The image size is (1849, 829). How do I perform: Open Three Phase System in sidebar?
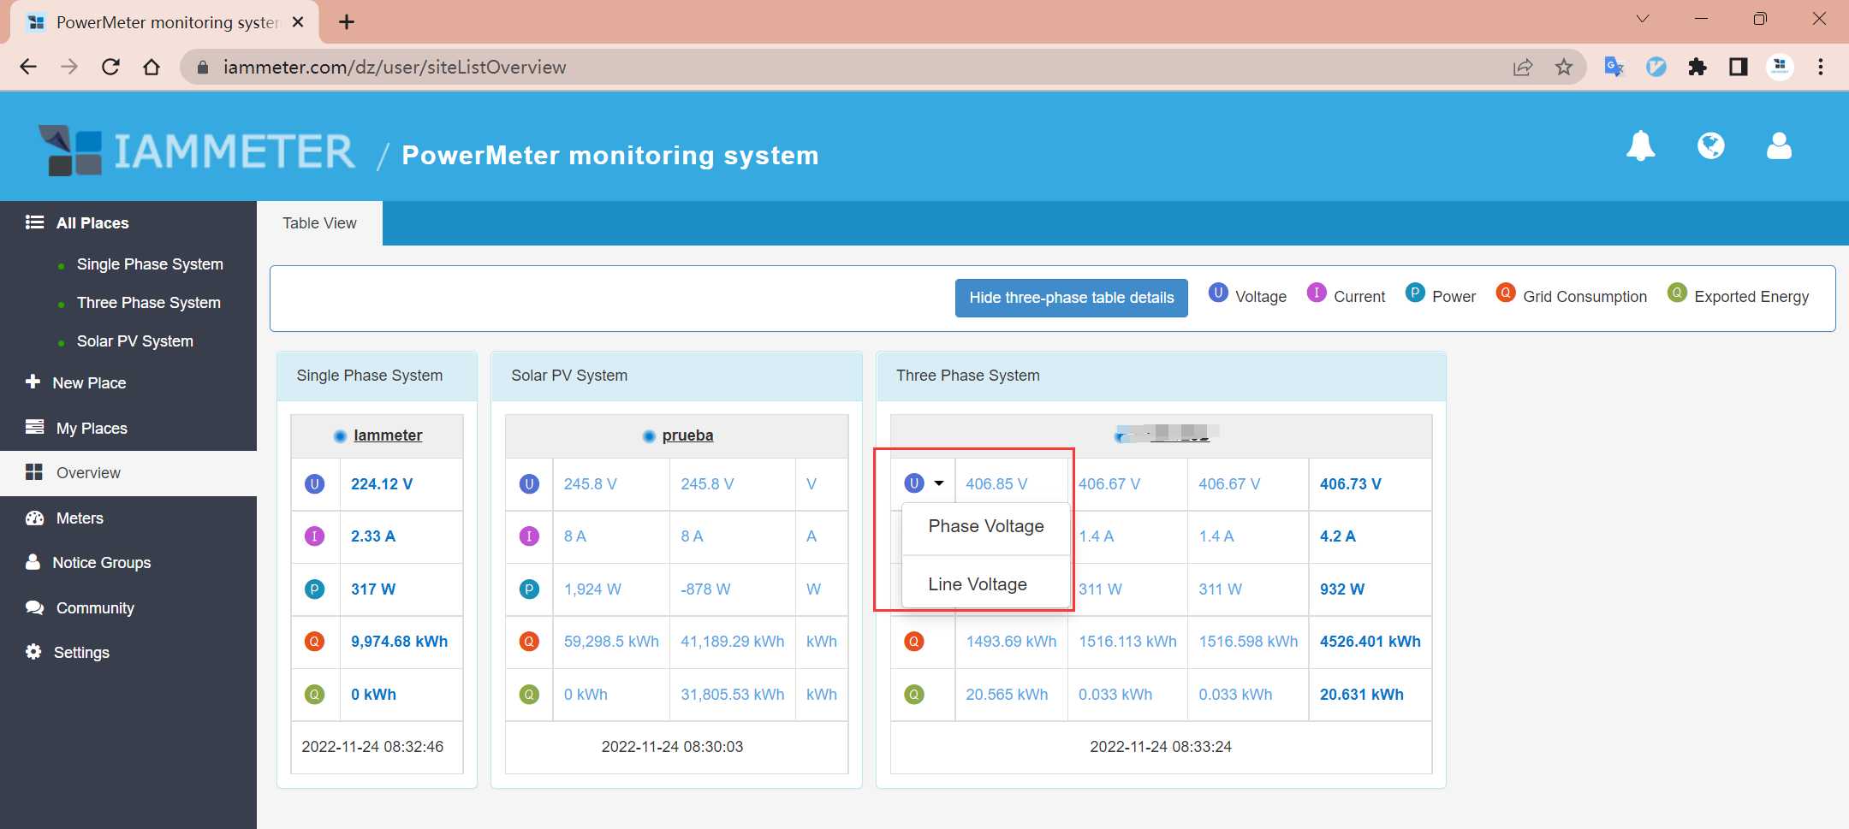pos(148,303)
